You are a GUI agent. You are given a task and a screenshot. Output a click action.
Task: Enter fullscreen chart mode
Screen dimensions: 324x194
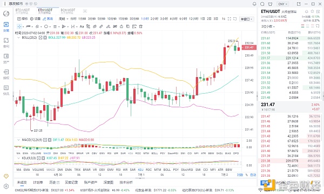[x=229, y=19]
